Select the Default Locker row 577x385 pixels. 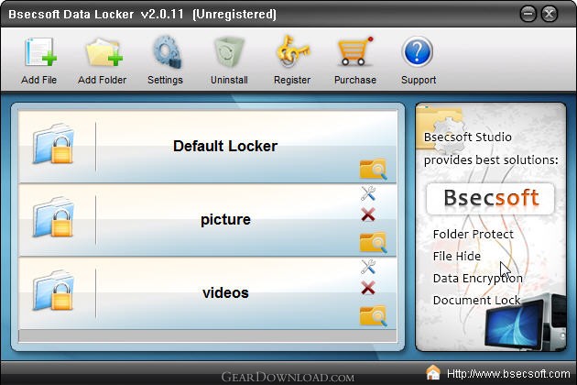coord(208,147)
